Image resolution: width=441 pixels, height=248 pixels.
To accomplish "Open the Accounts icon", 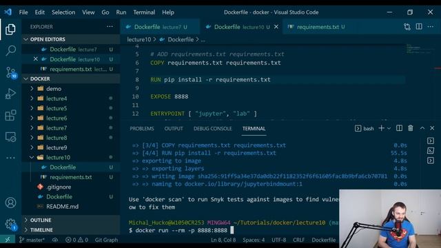I will click(x=10, y=203).
